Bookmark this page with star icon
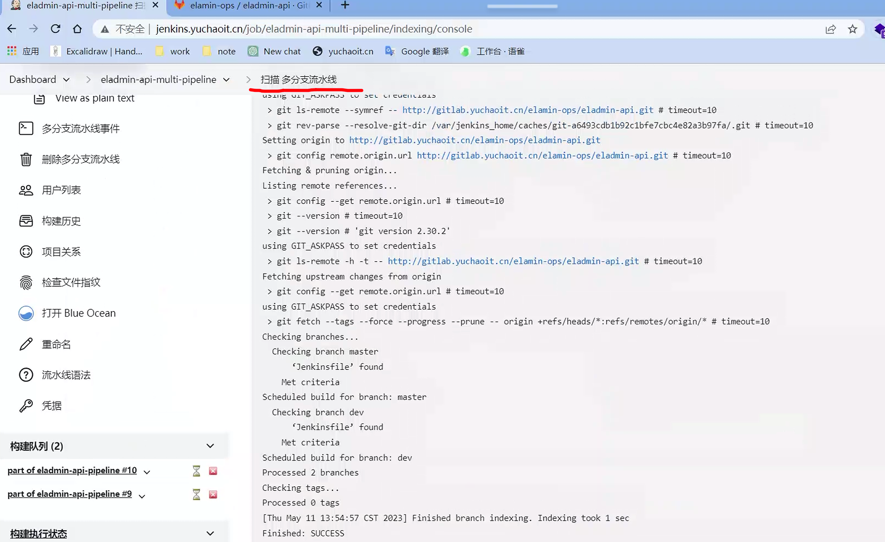This screenshot has width=885, height=542. point(852,29)
